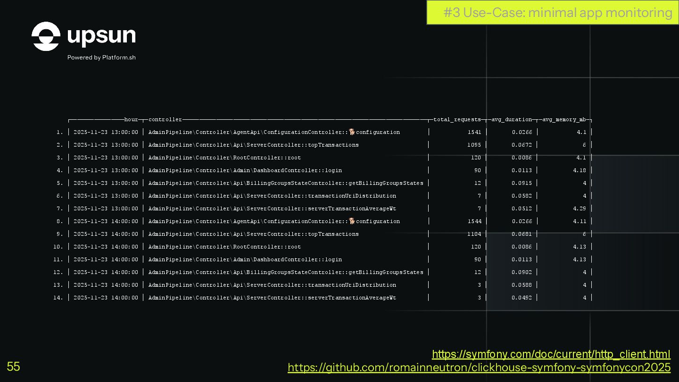679x382 pixels.
Task: Click total requests value 1544
Action: pyautogui.click(x=474, y=221)
